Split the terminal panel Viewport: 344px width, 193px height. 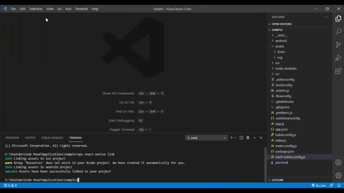(241, 138)
